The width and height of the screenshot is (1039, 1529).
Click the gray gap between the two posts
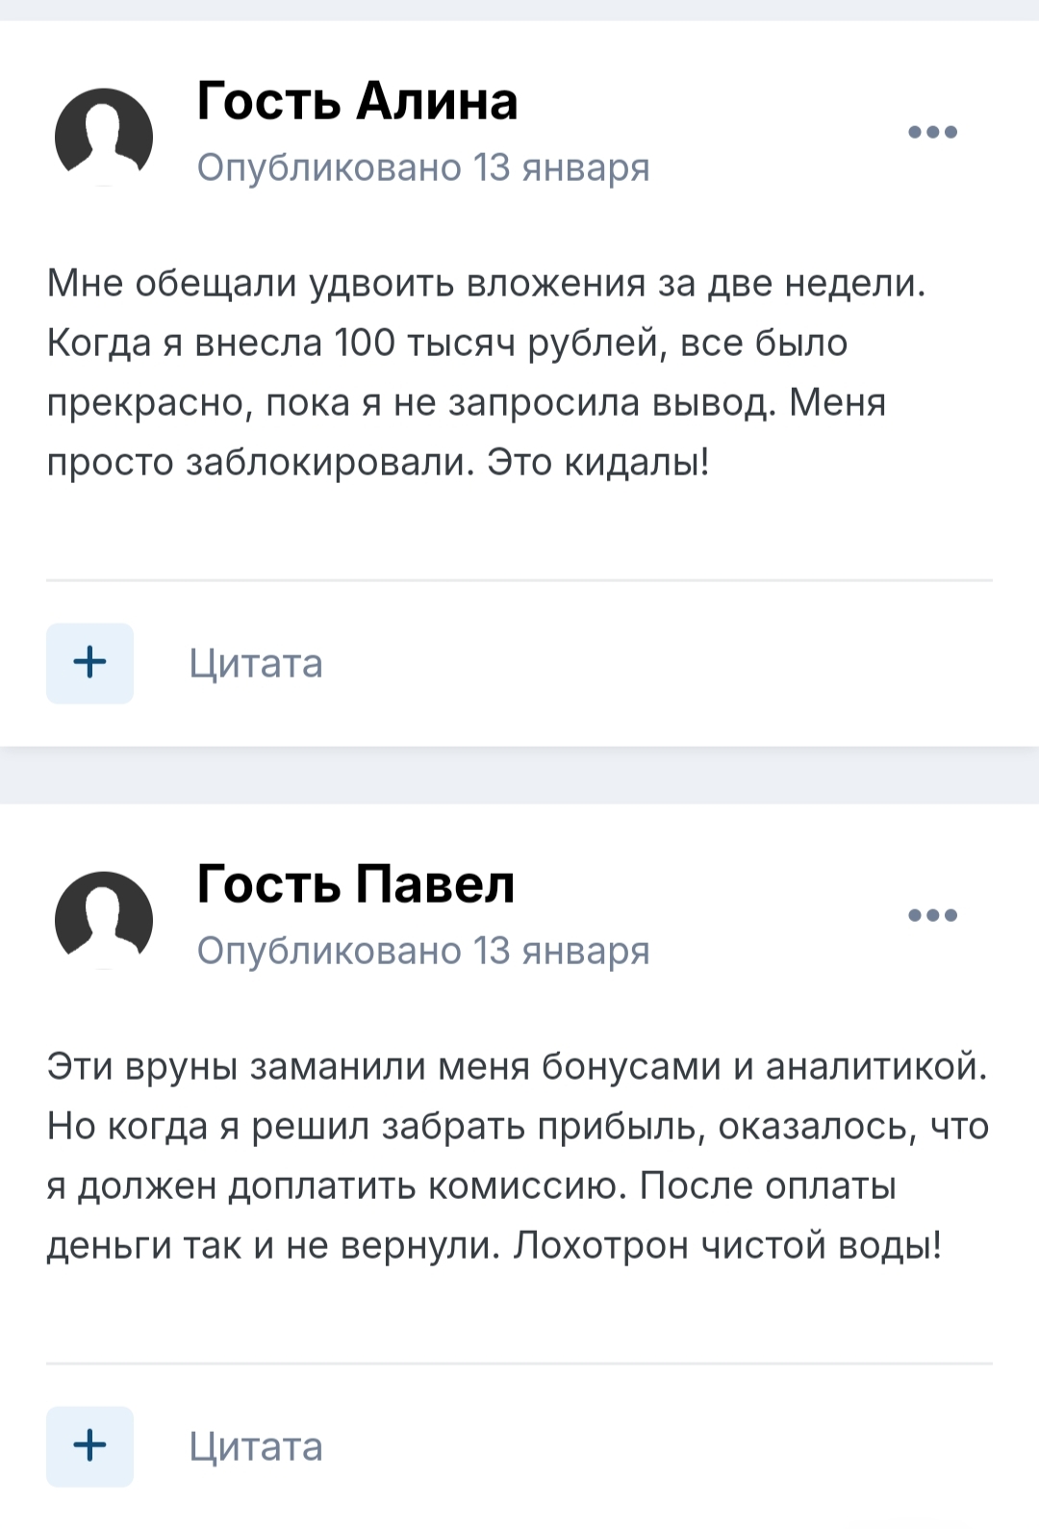click(519, 775)
